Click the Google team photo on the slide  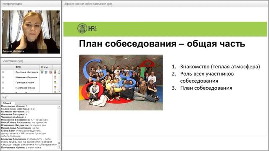[x=121, y=83]
